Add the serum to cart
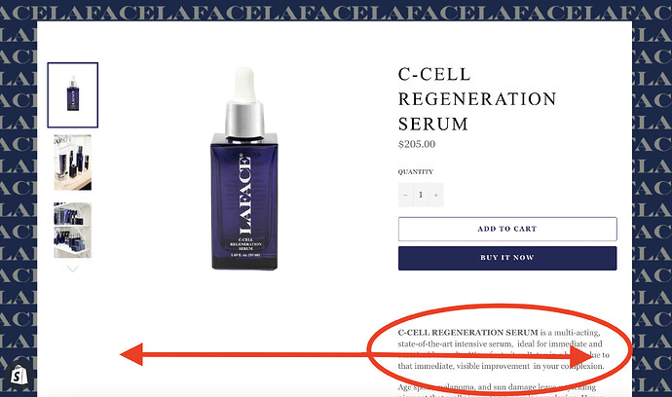672x397 pixels. coord(507,229)
